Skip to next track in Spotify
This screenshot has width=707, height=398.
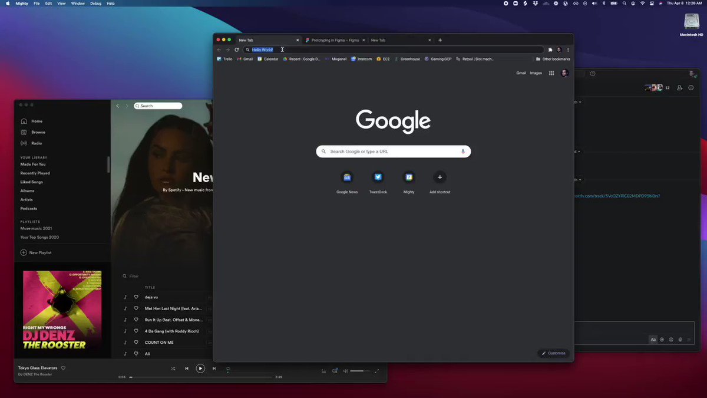214,369
